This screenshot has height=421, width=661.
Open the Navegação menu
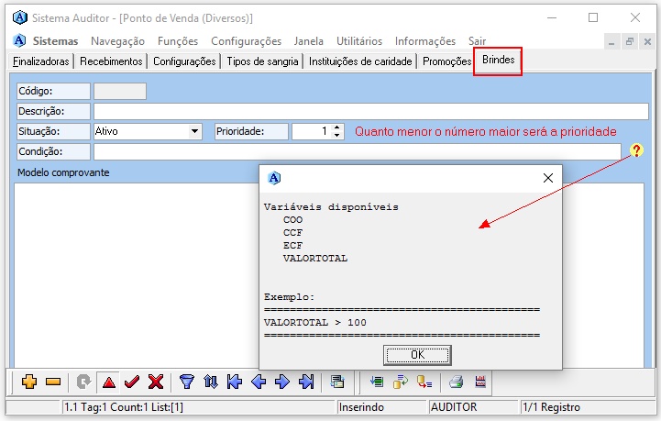(117, 41)
